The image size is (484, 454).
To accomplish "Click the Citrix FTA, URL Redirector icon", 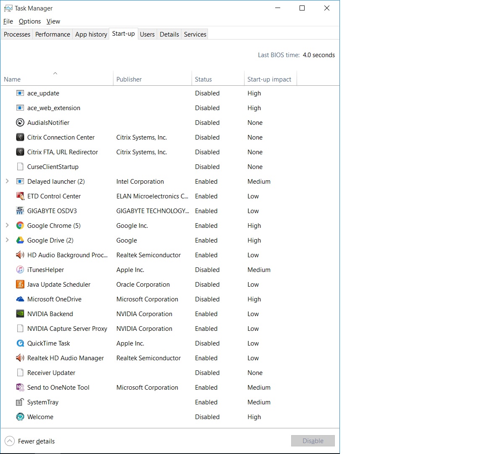I will coord(20,152).
